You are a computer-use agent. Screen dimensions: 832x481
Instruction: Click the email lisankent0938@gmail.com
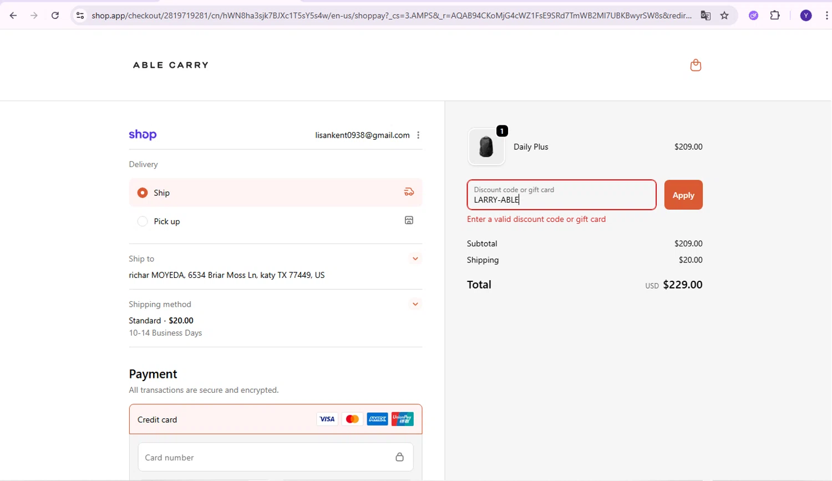coord(362,135)
